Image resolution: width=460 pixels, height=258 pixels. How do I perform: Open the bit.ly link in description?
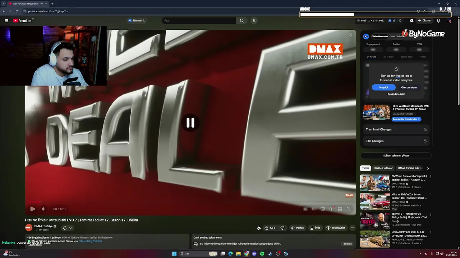[91, 241]
